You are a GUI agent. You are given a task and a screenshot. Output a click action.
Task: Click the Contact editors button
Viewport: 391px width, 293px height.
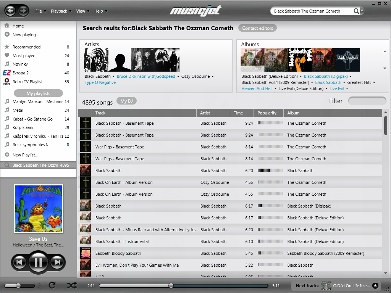click(258, 28)
